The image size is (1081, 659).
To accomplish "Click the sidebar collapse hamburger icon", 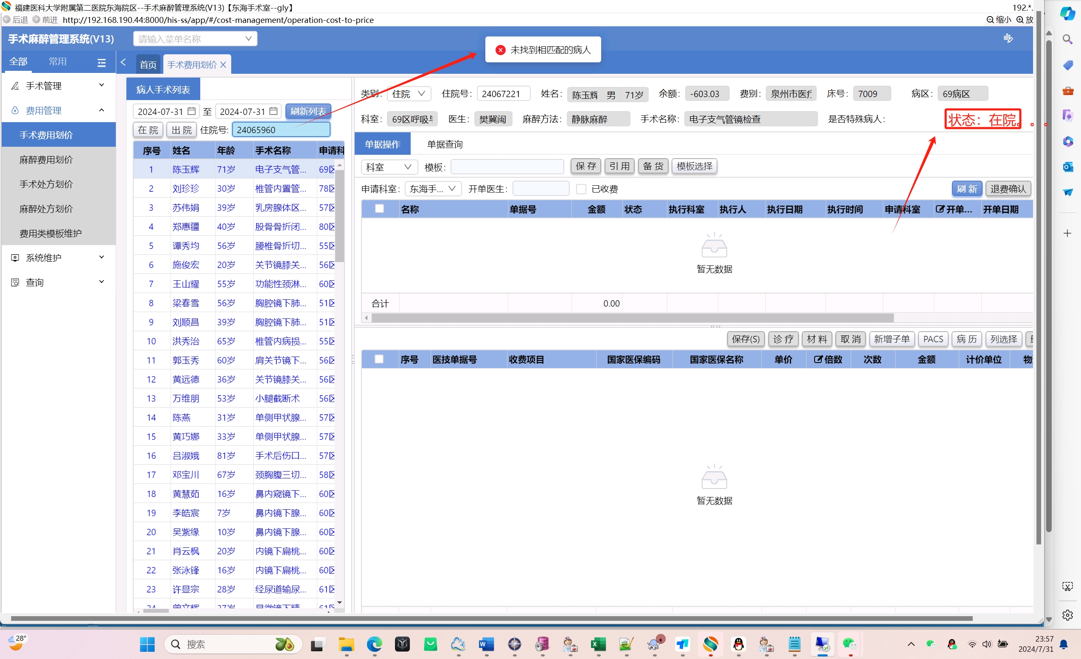I will point(101,63).
